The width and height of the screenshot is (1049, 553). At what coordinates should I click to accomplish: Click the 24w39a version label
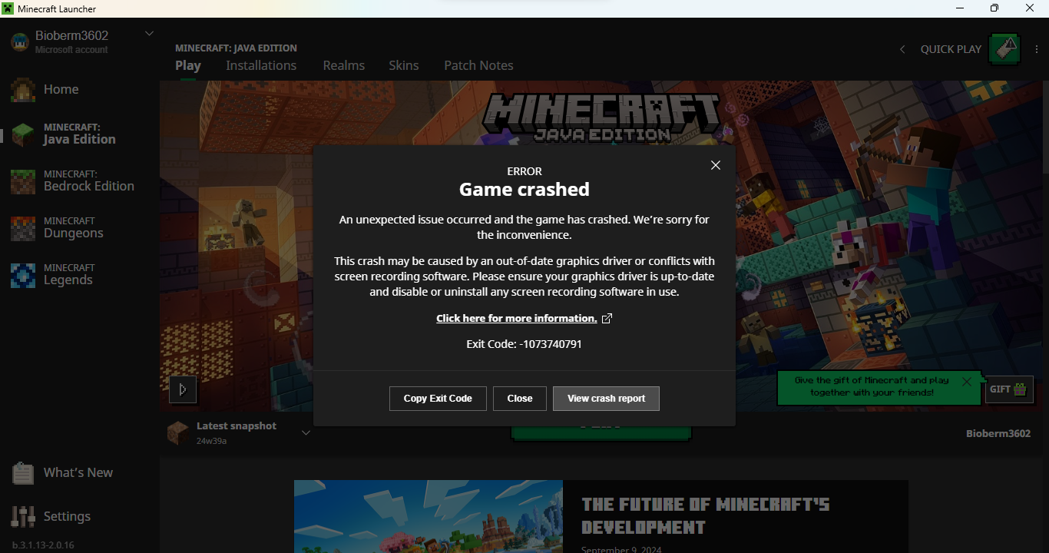tap(211, 442)
